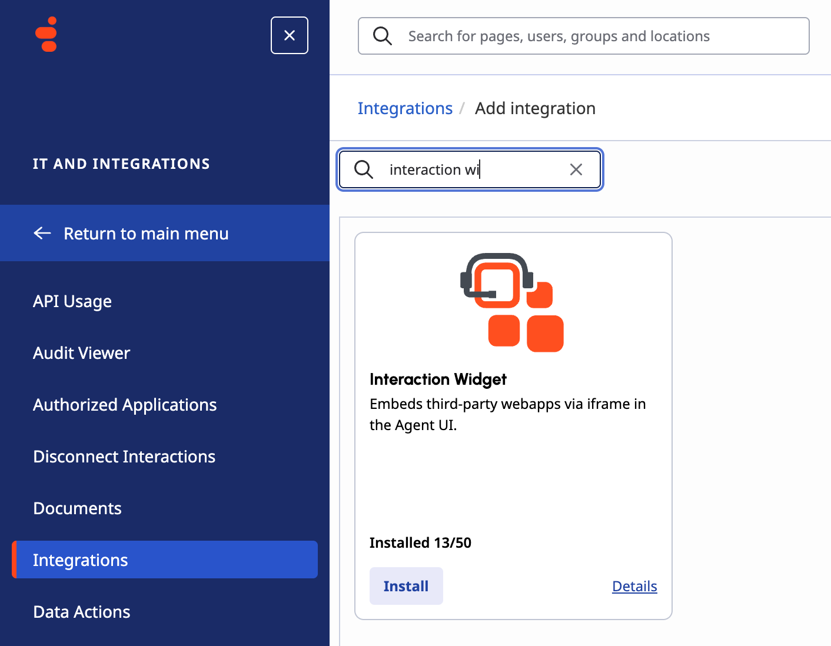Clear the integration search text
This screenshot has height=646, width=831.
576,169
